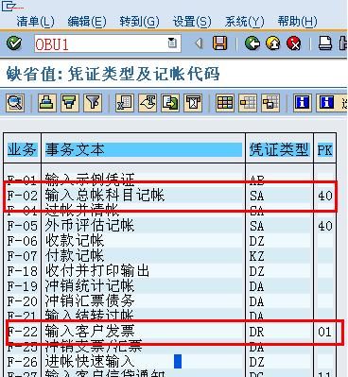Screen dimensions: 348x377
Task: Click the yellow Exit icon
Action: [x=273, y=43]
